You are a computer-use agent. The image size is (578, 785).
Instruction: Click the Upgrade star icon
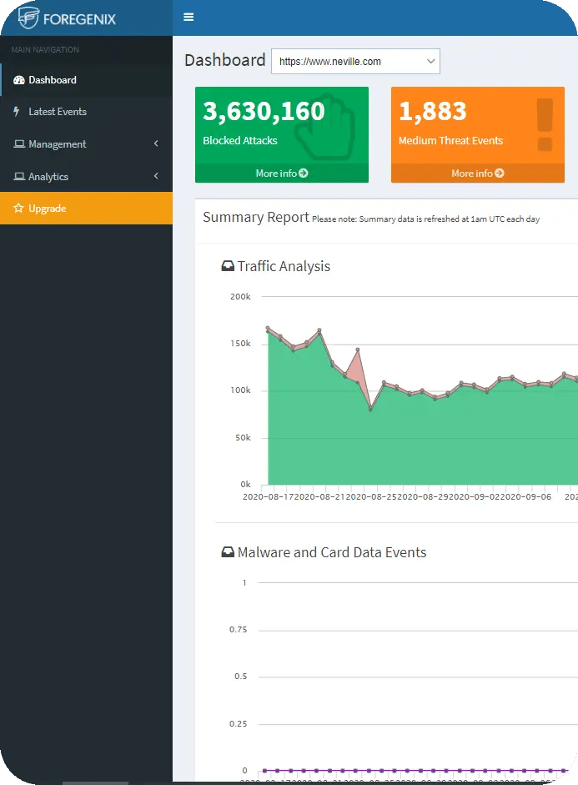18,209
